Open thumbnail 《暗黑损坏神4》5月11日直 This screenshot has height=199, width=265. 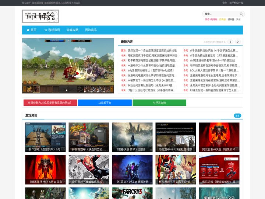45,170
